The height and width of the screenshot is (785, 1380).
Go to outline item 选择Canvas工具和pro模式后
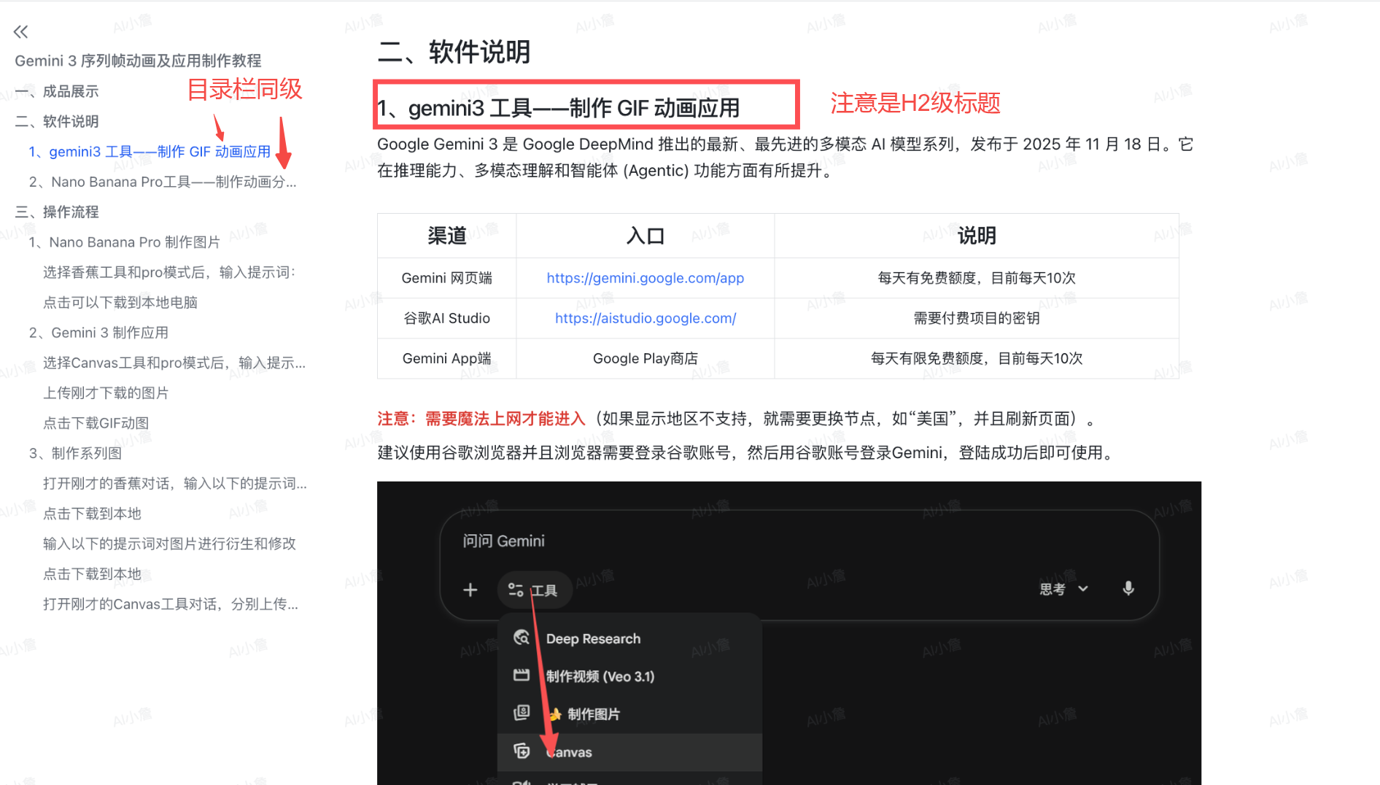click(174, 363)
